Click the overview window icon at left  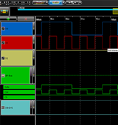pyautogui.click(x=4, y=11)
